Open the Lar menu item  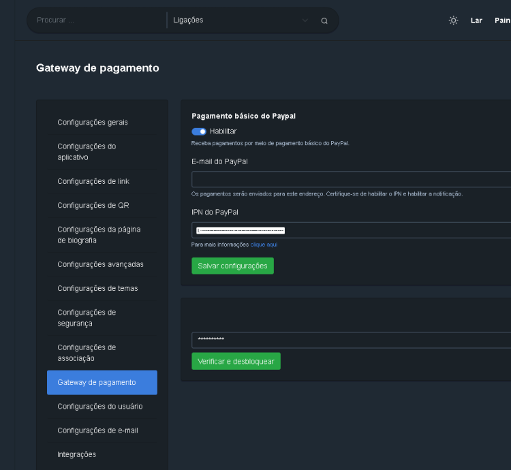476,20
